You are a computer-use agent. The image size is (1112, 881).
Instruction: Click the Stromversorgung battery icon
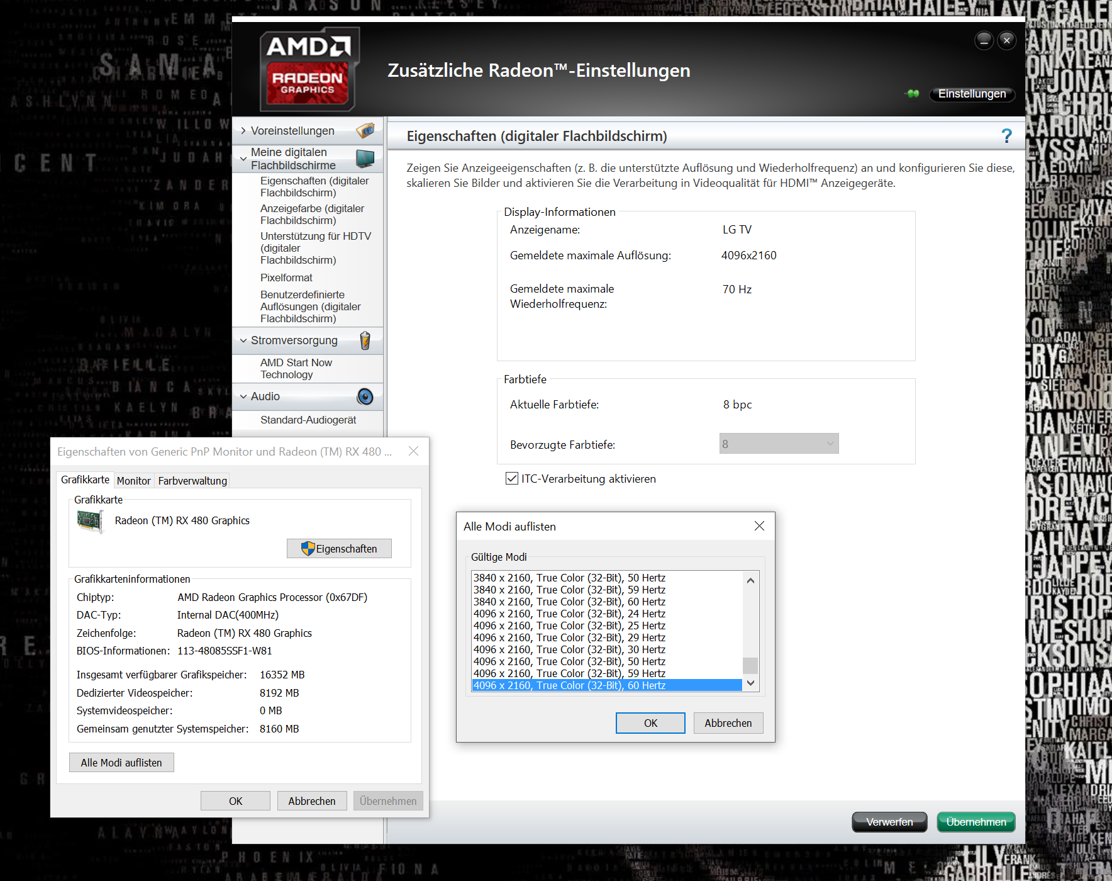365,340
